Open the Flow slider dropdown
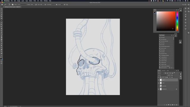The height and width of the screenshot is (107, 190). pyautogui.click(x=43, y=5)
